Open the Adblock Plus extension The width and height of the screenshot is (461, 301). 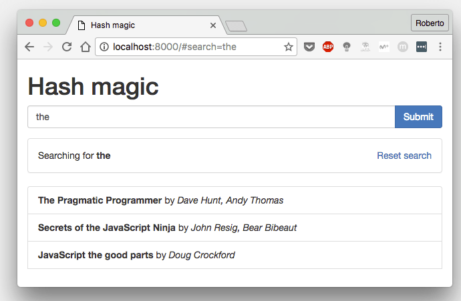click(328, 47)
